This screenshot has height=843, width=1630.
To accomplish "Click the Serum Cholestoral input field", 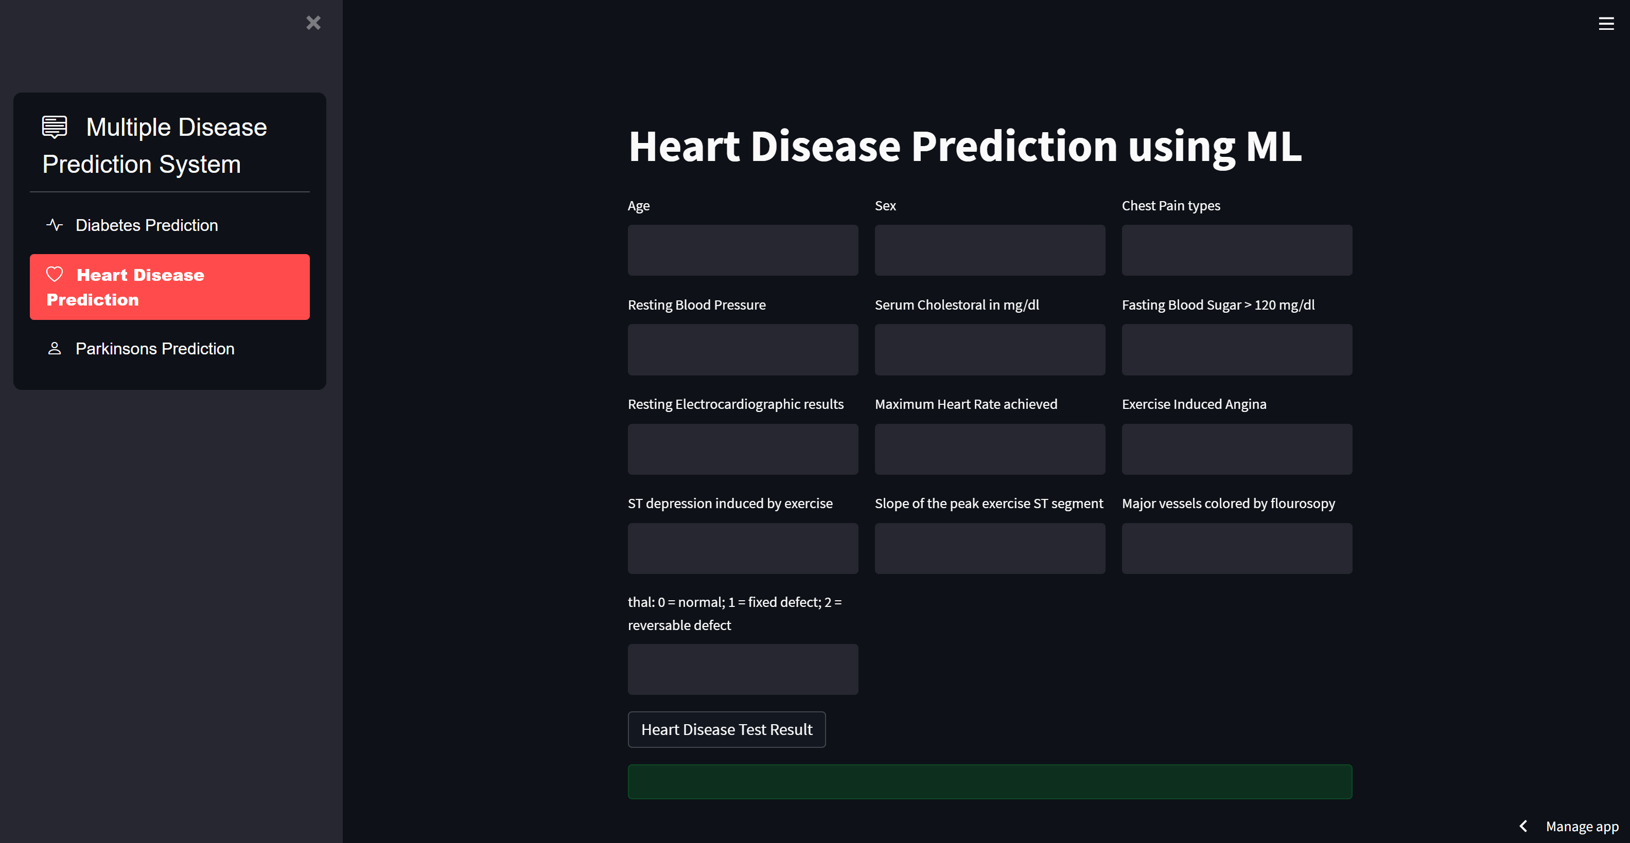I will (990, 350).
